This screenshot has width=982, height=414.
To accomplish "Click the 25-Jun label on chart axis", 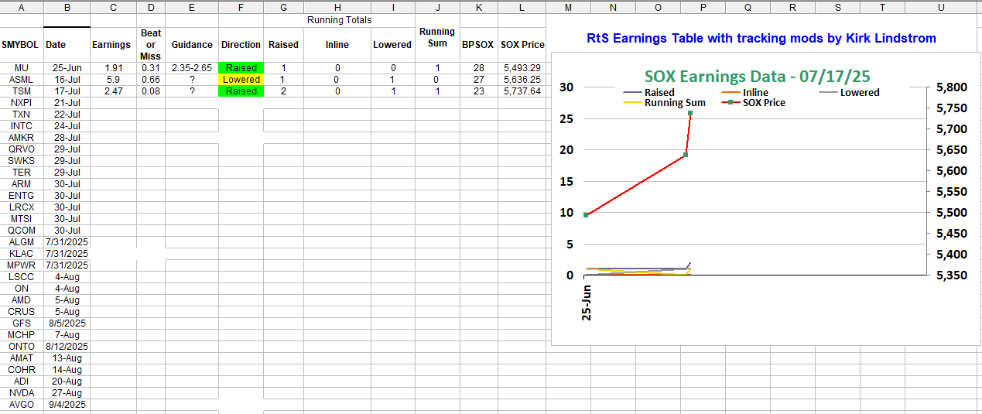I will click(x=586, y=303).
